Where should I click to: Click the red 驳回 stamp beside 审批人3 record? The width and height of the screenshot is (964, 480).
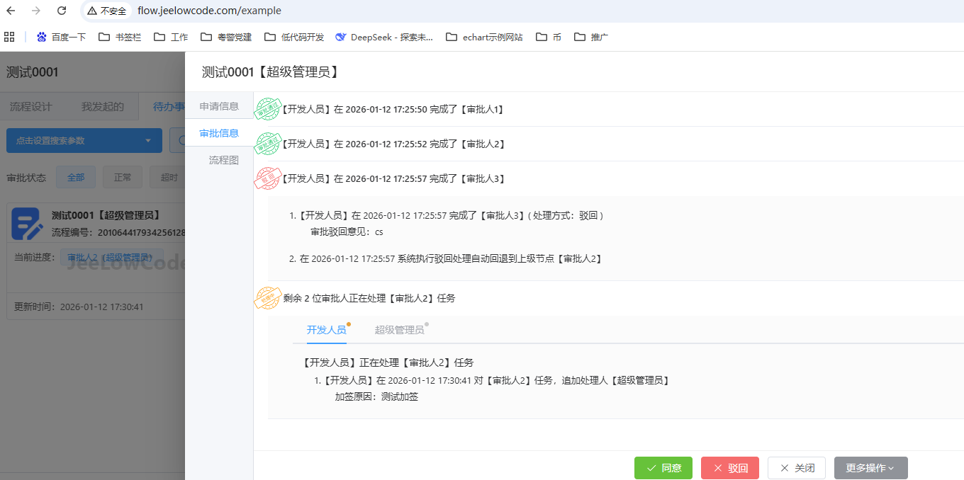[x=268, y=179]
